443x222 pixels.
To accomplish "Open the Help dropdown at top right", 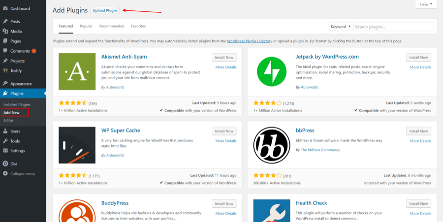I will pyautogui.click(x=426, y=4).
